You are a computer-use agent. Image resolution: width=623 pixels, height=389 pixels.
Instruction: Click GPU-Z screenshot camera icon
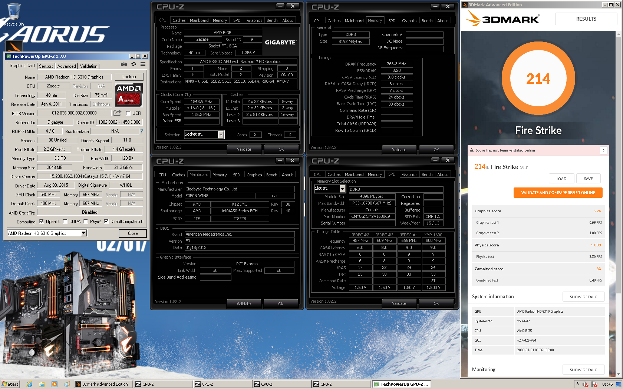tap(124, 64)
